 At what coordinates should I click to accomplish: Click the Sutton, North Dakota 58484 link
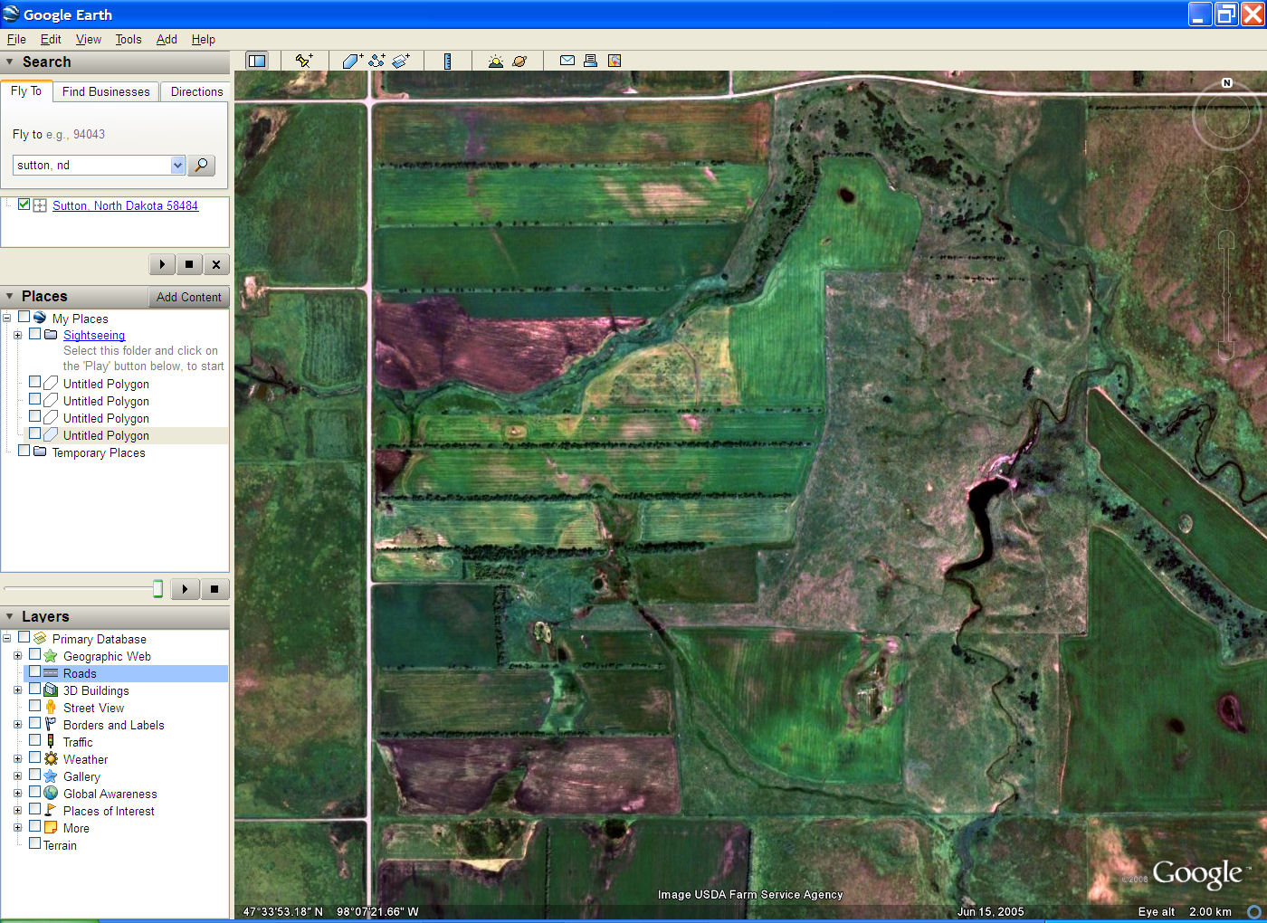tap(125, 205)
